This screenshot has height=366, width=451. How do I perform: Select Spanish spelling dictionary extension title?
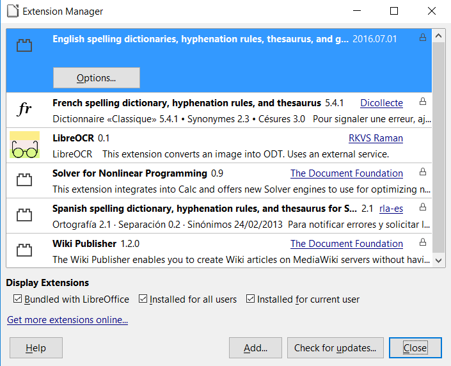coord(205,209)
